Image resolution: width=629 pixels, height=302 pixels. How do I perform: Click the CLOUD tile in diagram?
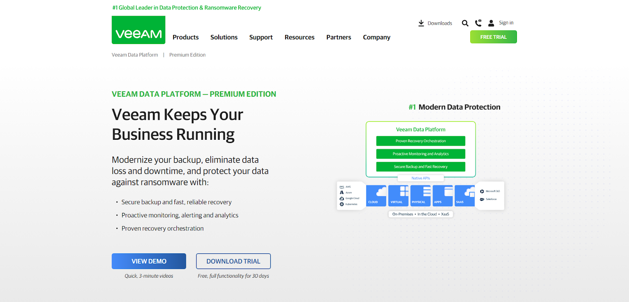(x=376, y=196)
